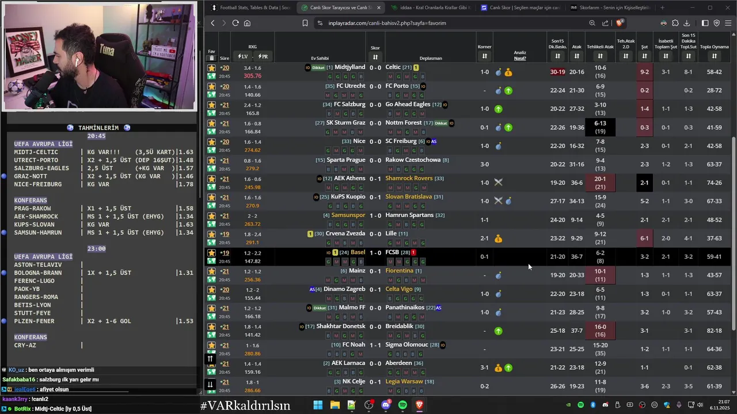
Task: Toggle the favorite star for Midtjylland match
Action: point(211,68)
